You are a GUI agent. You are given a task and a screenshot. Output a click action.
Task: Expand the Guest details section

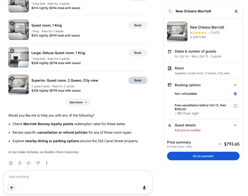click(235, 125)
